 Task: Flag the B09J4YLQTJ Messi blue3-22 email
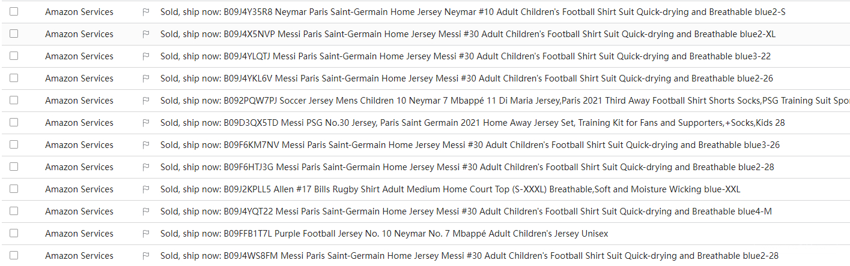pyautogui.click(x=145, y=56)
